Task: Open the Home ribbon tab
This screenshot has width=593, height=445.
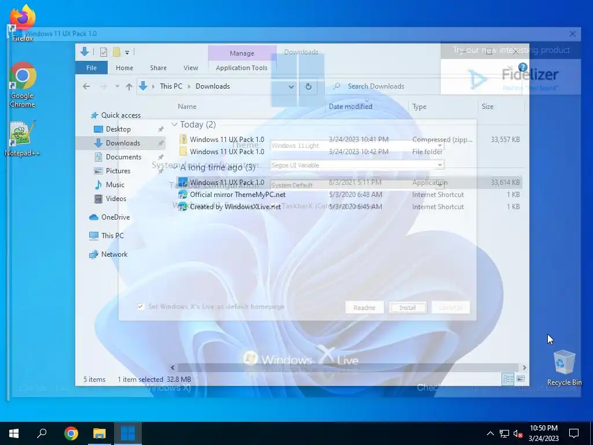Action: (x=125, y=68)
